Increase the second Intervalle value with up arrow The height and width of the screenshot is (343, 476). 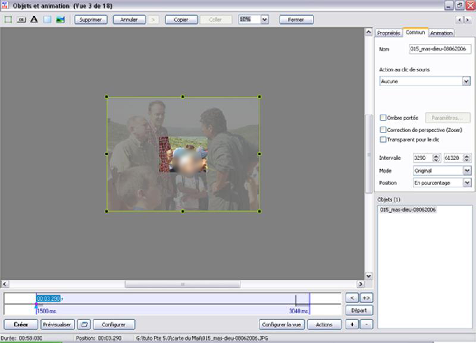pos(467,156)
